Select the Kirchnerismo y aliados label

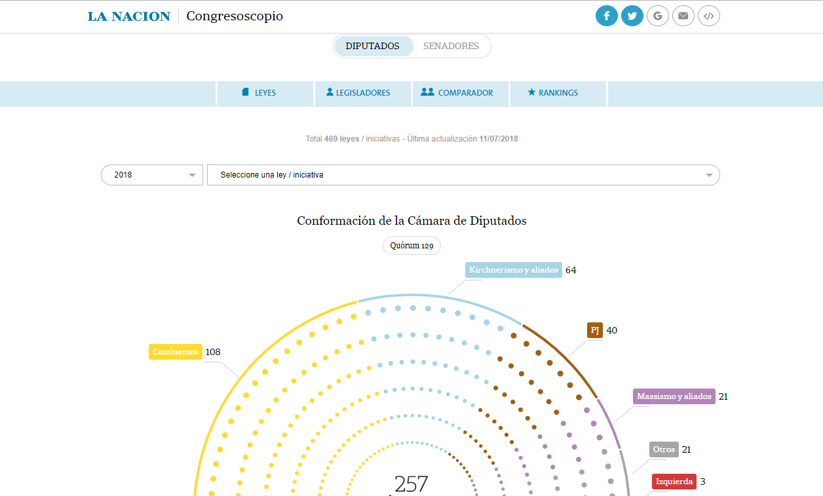513,270
